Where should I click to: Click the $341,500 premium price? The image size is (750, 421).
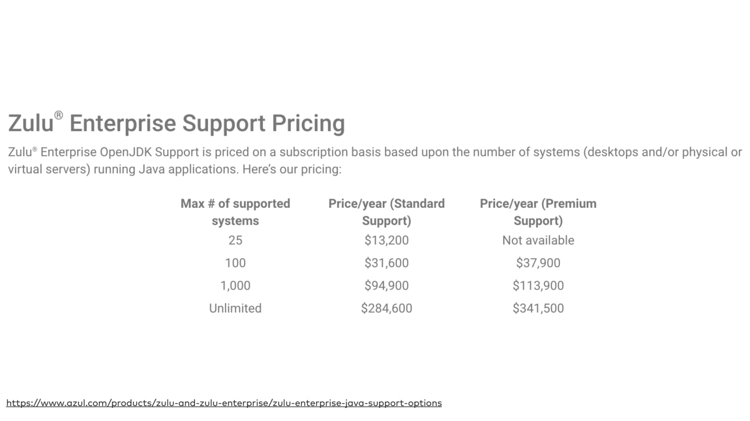(538, 308)
